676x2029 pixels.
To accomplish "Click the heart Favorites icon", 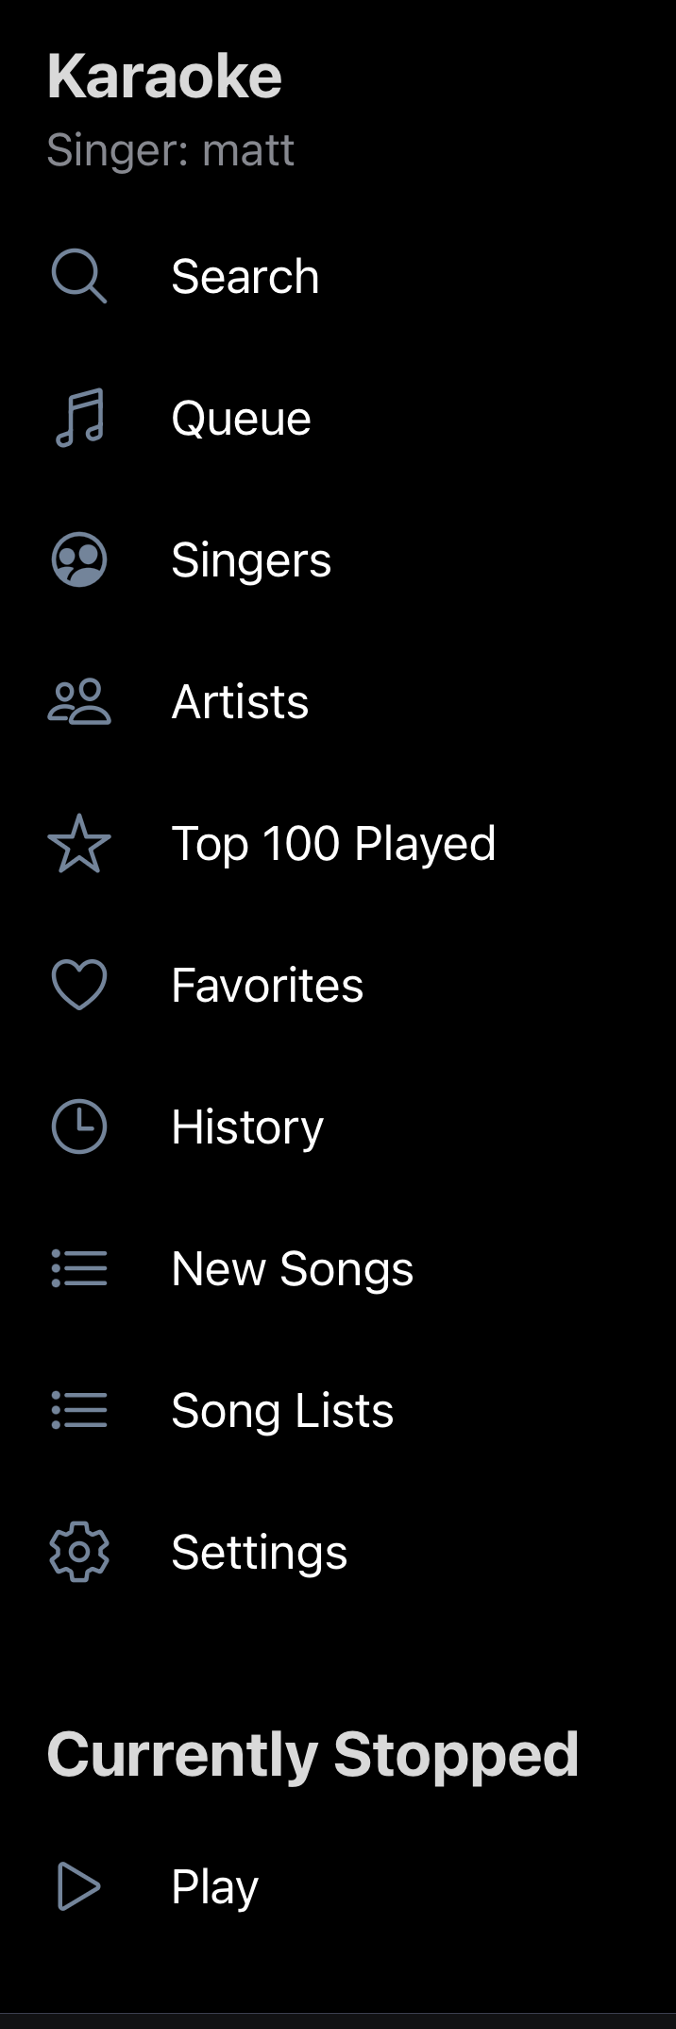I will tap(79, 985).
